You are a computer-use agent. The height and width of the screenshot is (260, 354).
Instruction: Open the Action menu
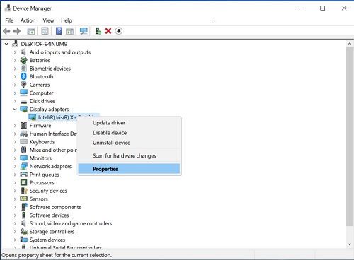28,20
